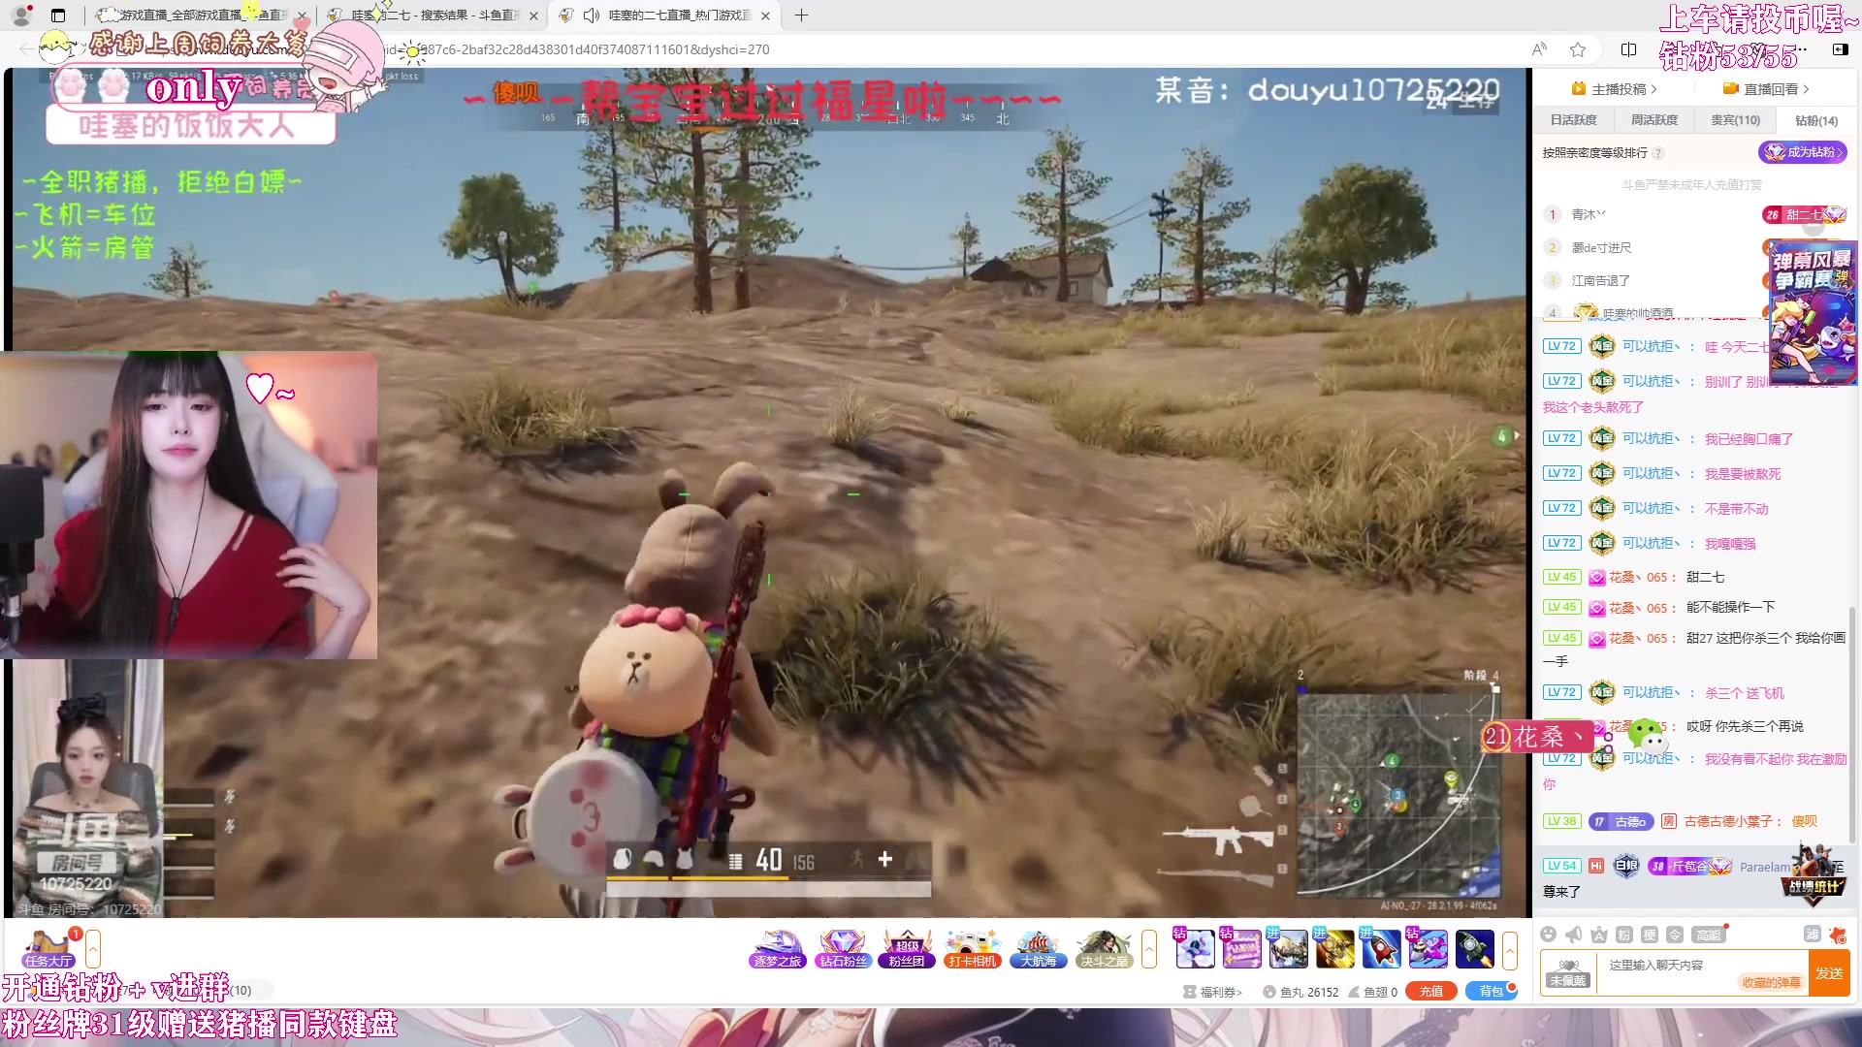Viewport: 1862px width, 1047px height.
Task: Expand the activity icons list arrow
Action: click(1149, 949)
